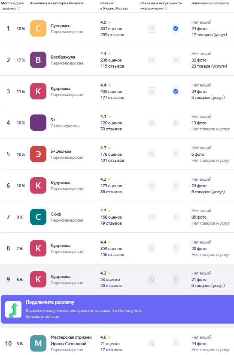Open the purple Воображуля logo tile
The image size is (234, 355).
click(38, 60)
